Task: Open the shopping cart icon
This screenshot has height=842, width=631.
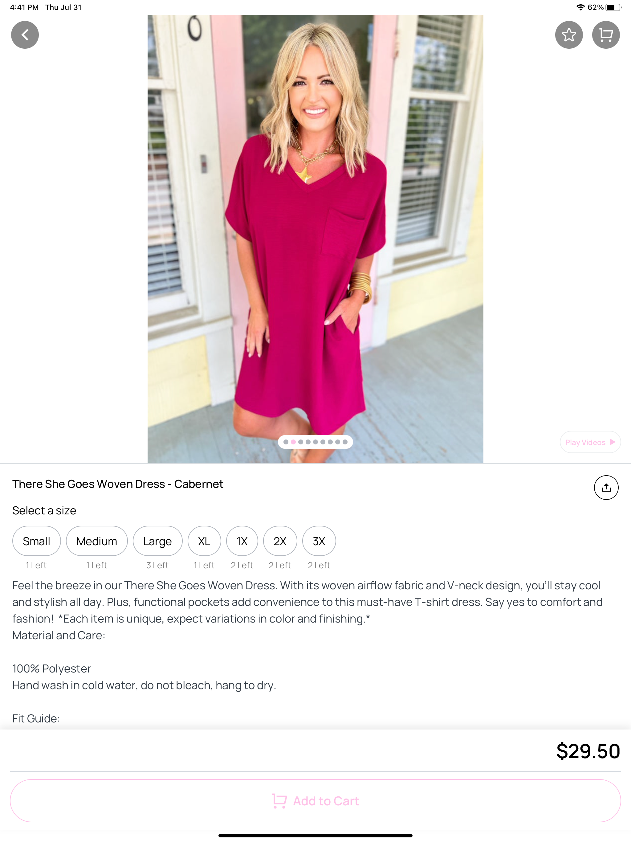Action: coord(605,35)
